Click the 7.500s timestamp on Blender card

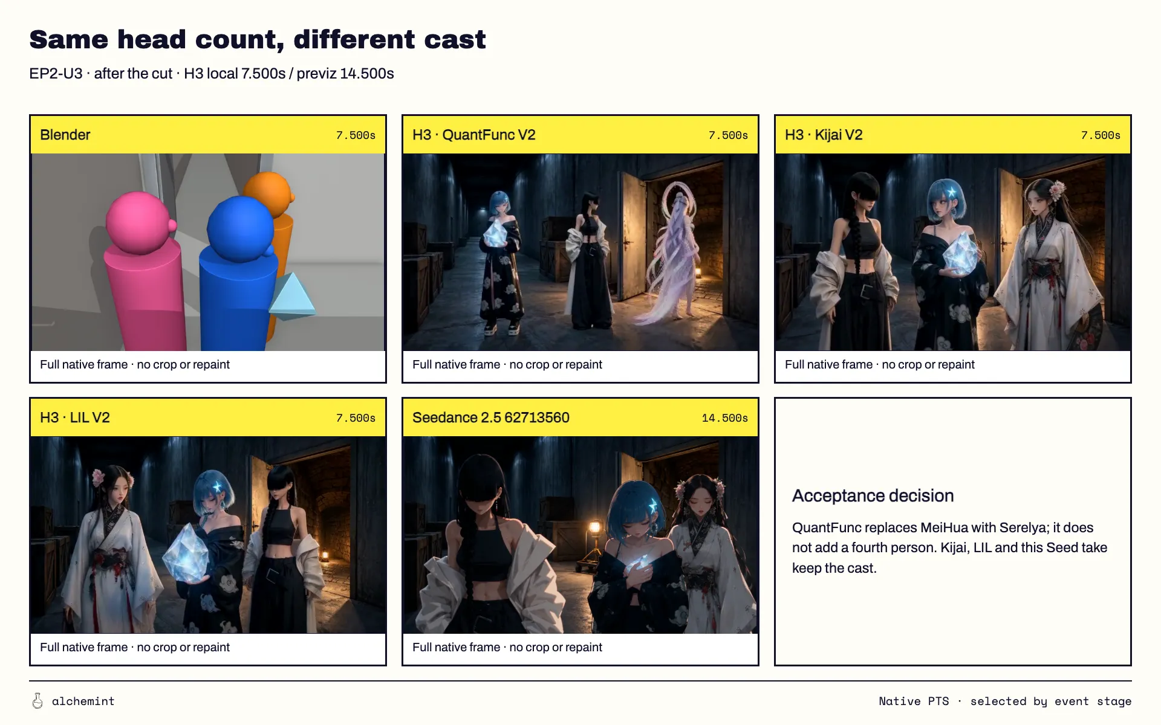tap(356, 135)
